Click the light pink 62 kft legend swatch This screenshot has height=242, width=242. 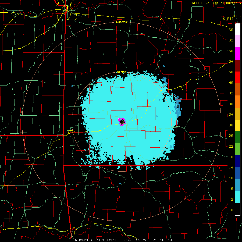click(x=237, y=41)
